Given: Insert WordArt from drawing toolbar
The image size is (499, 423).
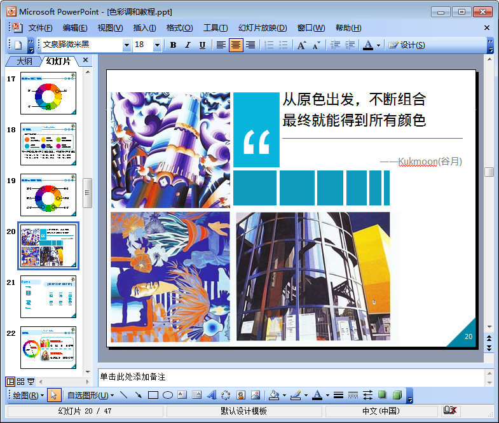Looking at the screenshot, I should pos(212,395).
